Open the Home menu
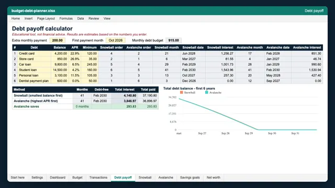Screen dimensions: 335x188 point(16,19)
